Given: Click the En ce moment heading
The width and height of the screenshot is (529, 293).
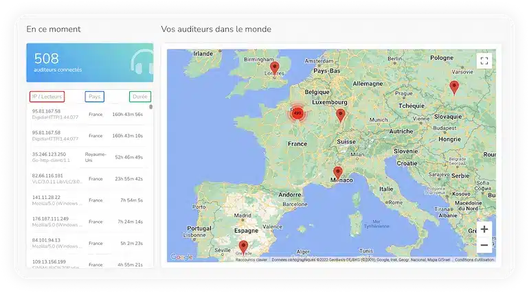Looking at the screenshot, I should 54,30.
